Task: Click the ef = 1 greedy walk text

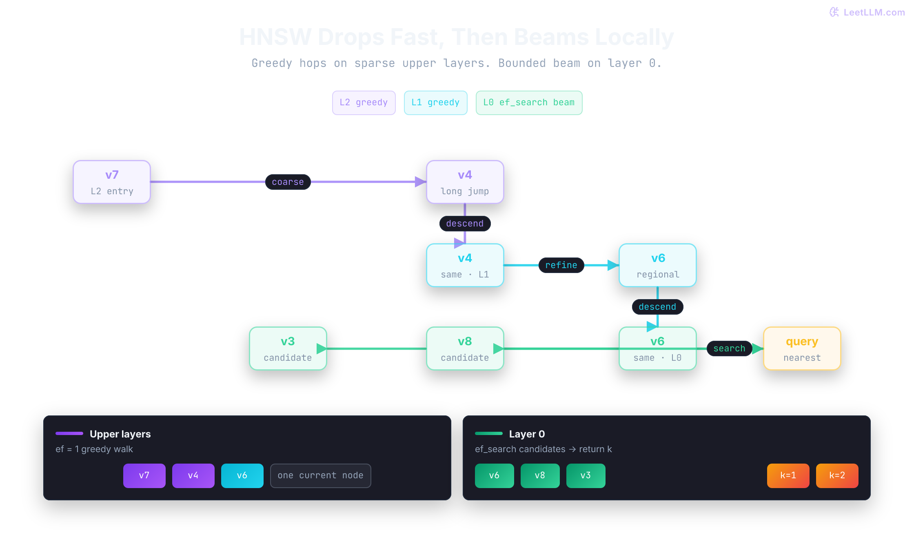Action: tap(94, 449)
